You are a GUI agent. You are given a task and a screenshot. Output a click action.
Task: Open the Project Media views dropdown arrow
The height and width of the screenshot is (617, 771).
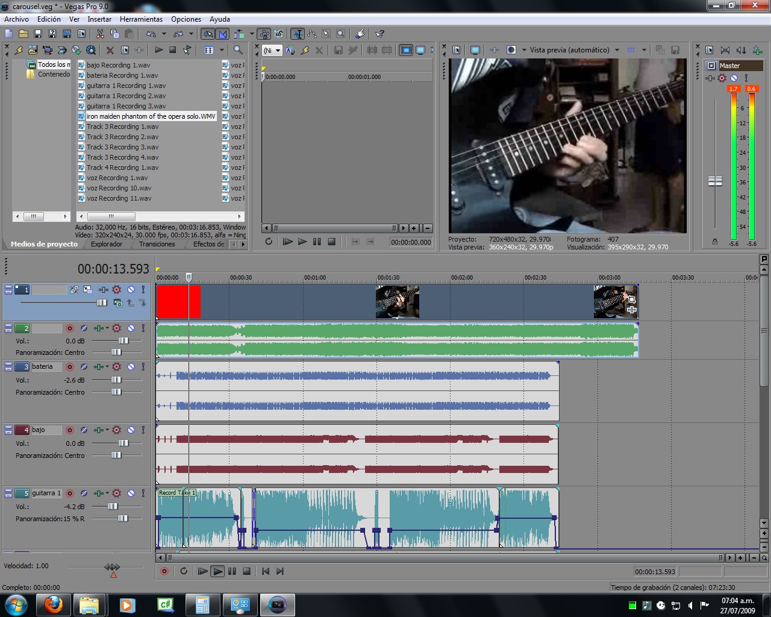tap(222, 50)
